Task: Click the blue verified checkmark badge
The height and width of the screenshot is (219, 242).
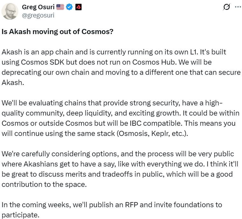Action: tap(69, 7)
